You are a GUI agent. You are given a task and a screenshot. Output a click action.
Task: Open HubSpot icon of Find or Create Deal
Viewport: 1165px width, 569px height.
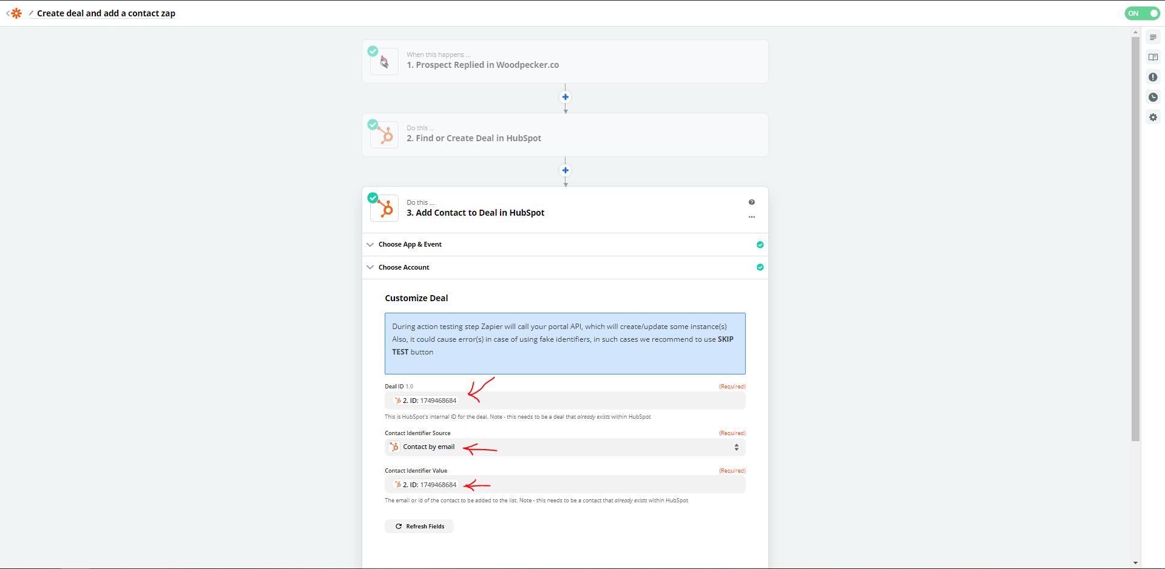pyautogui.click(x=384, y=135)
